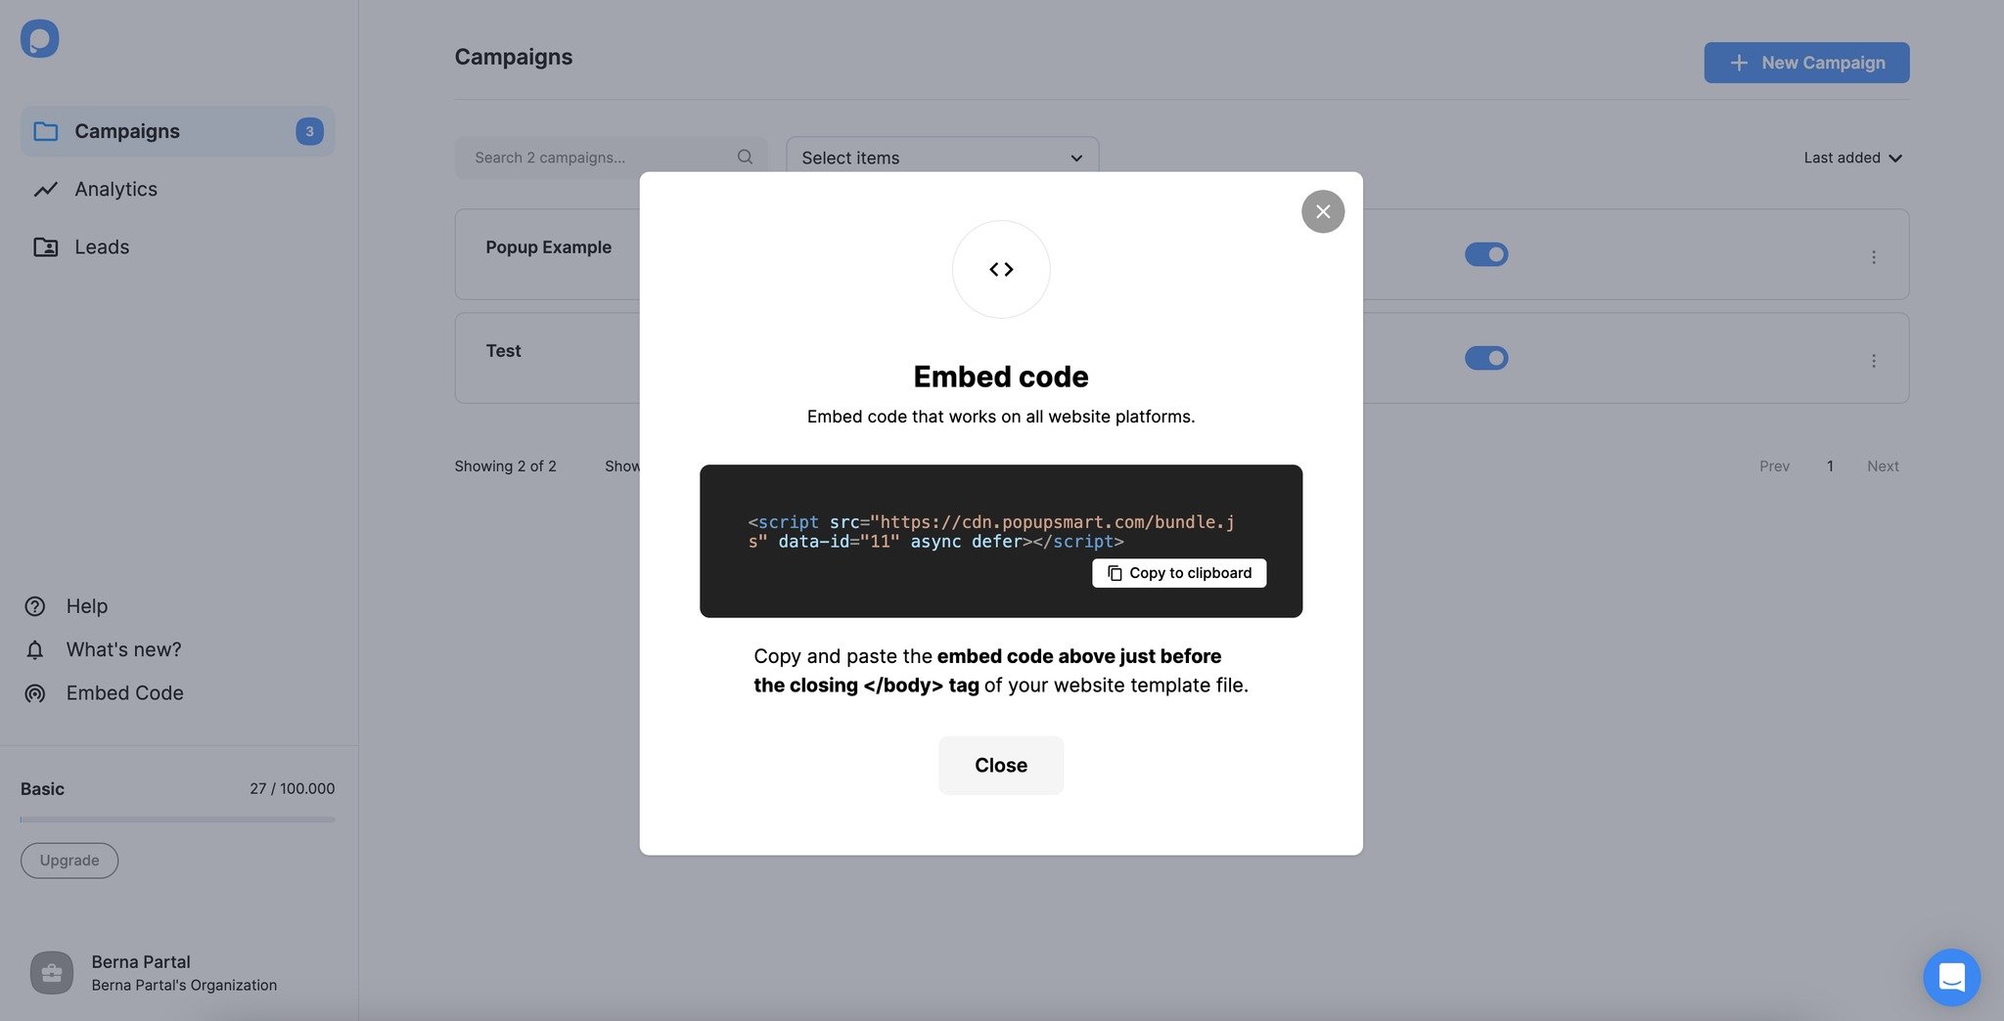Switch to the Analytics section

coord(116,189)
